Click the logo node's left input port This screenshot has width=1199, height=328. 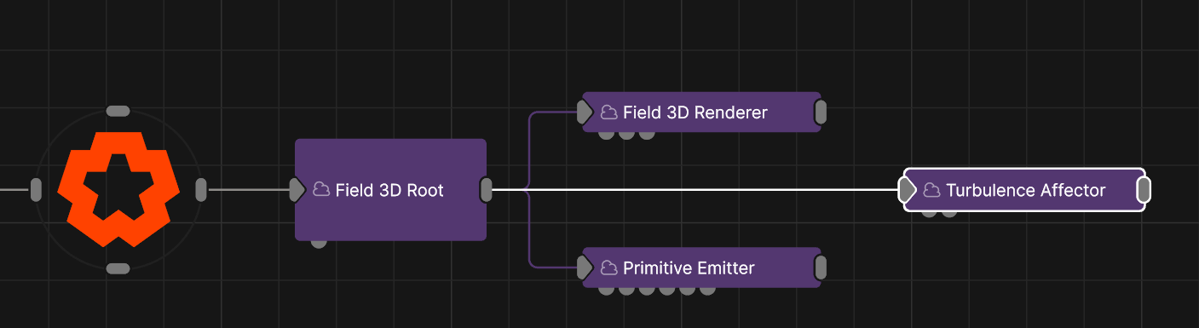[36, 190]
